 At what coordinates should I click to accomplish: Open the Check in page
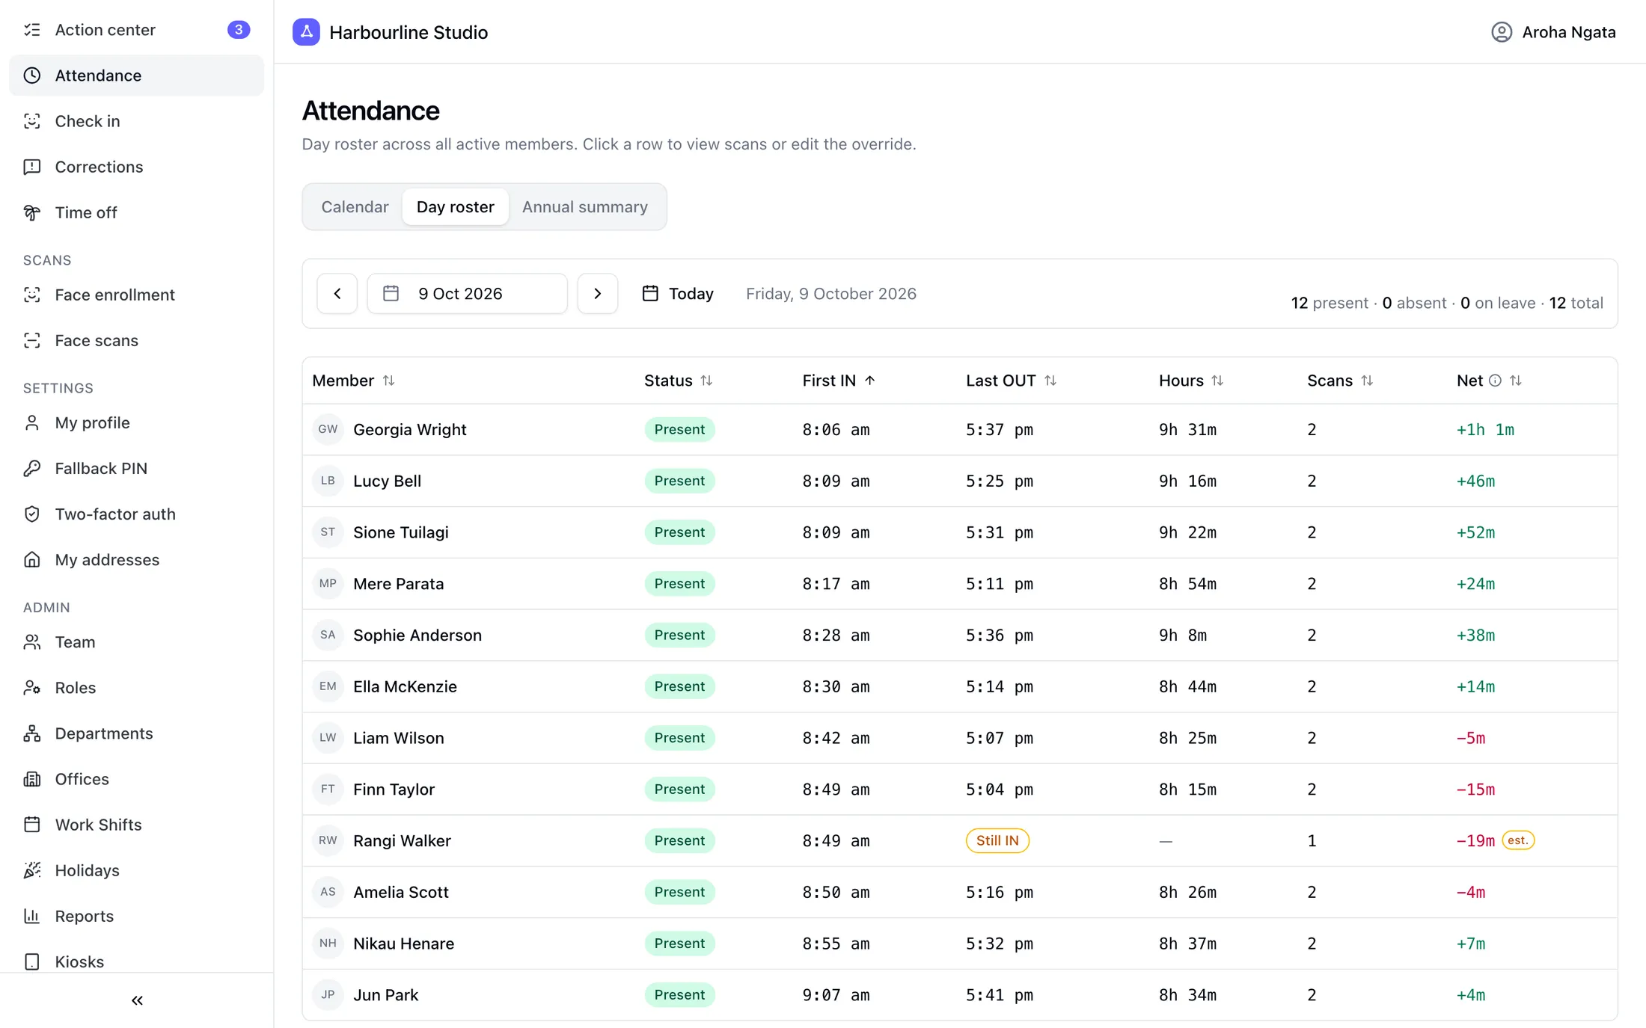136,121
